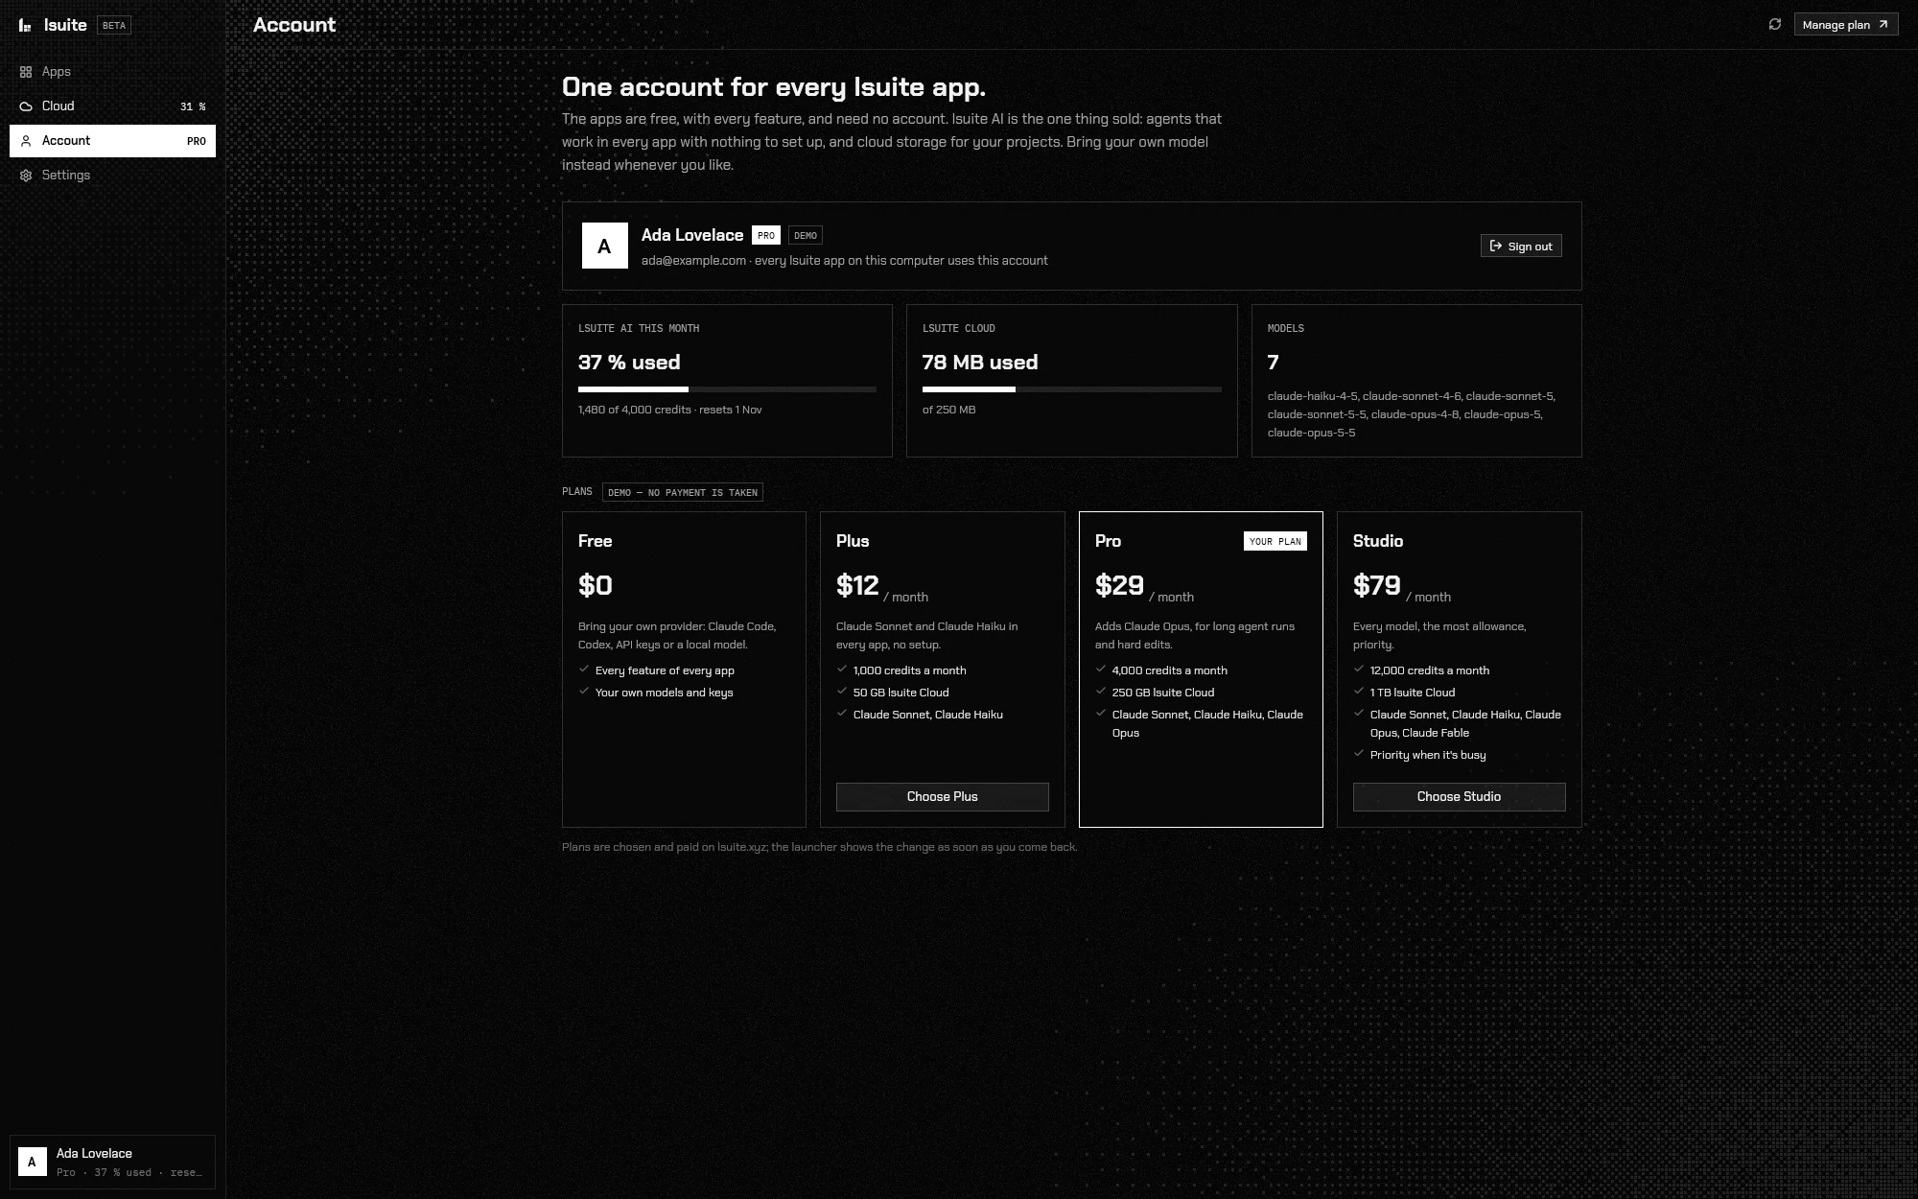The width and height of the screenshot is (1918, 1199).
Task: Click the '31 %' Cloud indicator in sidebar
Action: 193,106
